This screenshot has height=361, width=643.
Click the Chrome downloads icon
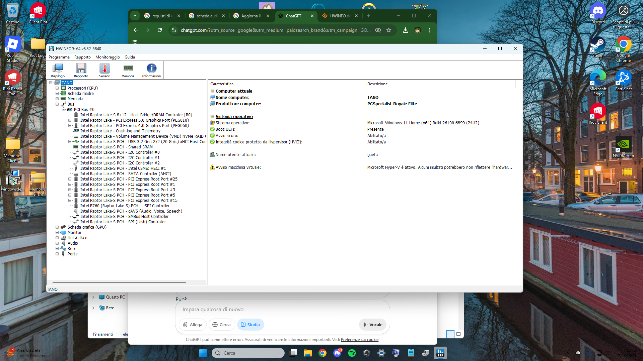point(405,30)
